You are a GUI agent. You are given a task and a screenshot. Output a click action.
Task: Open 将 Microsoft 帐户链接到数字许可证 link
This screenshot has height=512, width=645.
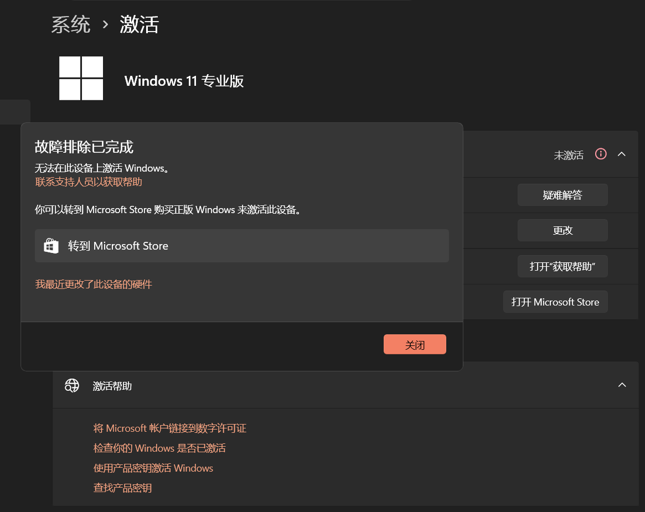click(170, 428)
